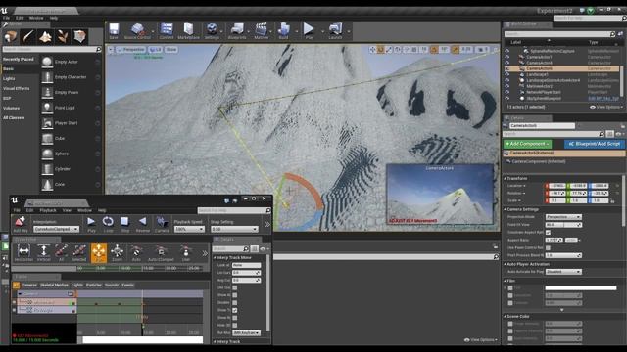
Task: Open the Playback Speed dropdown
Action: point(189,229)
